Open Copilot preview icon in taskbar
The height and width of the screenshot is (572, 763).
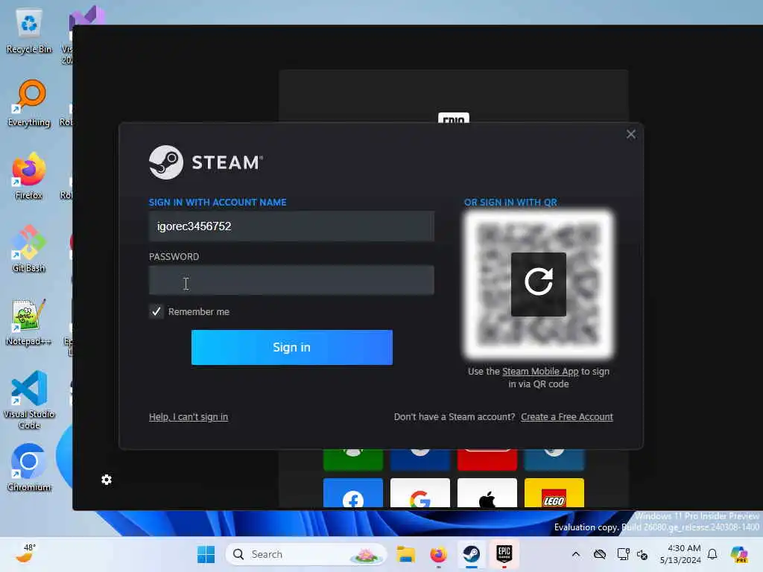pos(738,554)
